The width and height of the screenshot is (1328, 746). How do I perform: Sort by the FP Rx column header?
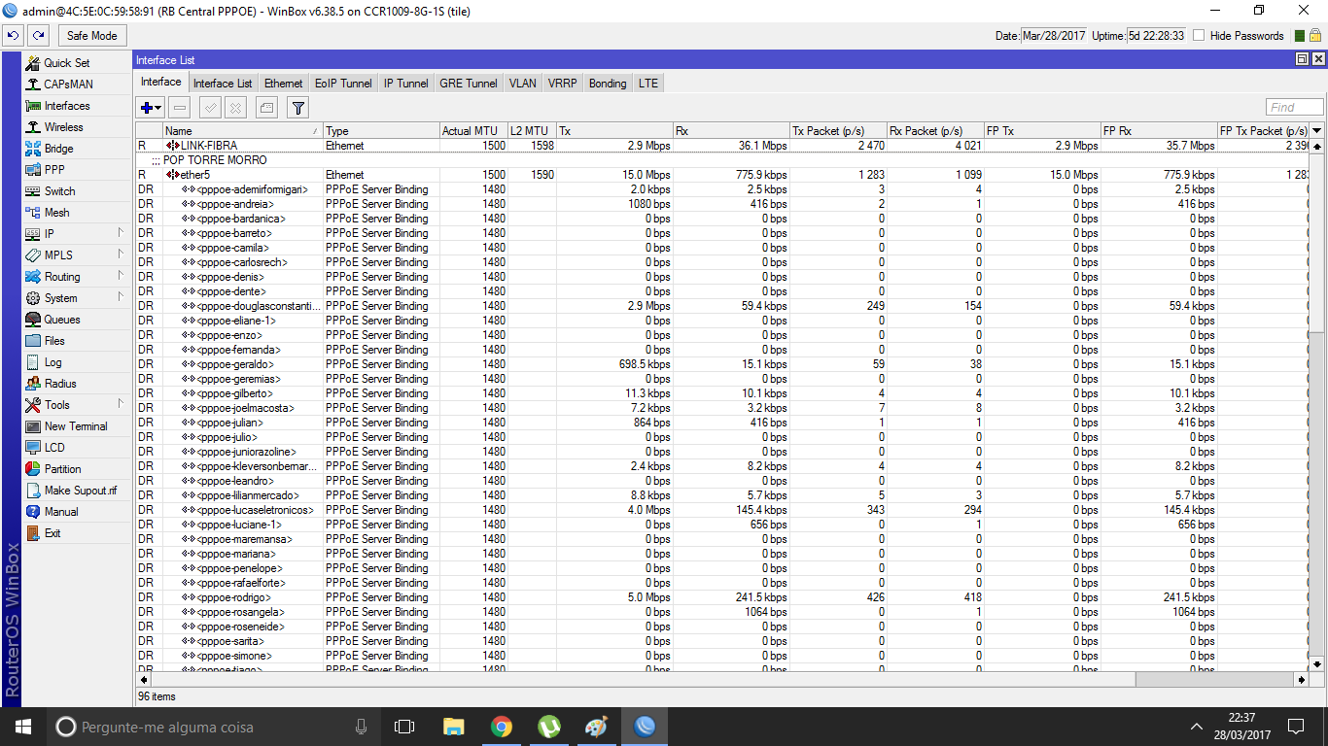(1158, 131)
